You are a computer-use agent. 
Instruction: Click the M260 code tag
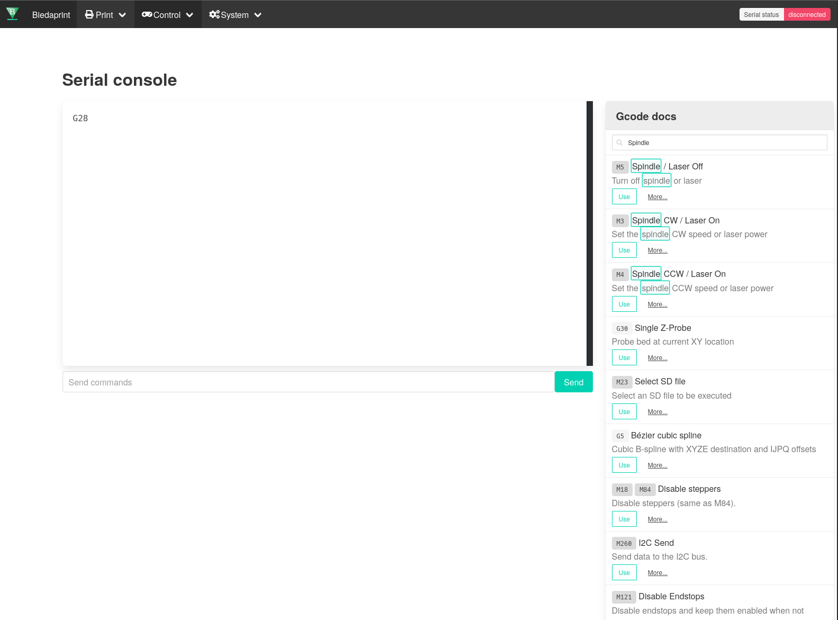tap(624, 543)
